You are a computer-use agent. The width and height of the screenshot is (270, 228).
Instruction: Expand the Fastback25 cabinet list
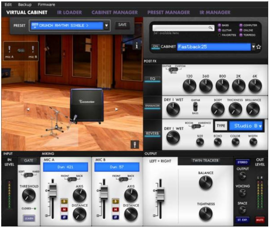pos(253,47)
